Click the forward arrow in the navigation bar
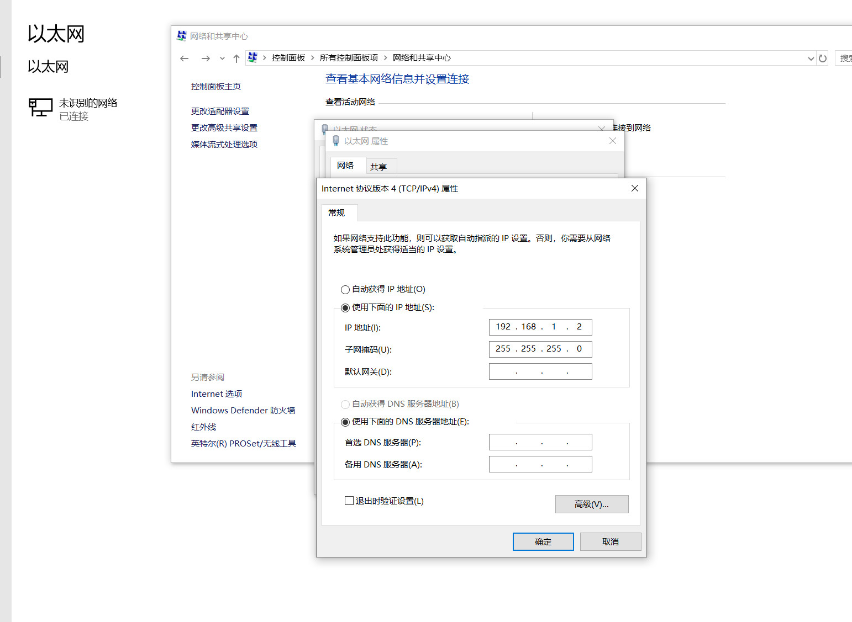Image resolution: width=852 pixels, height=622 pixels. (x=206, y=59)
